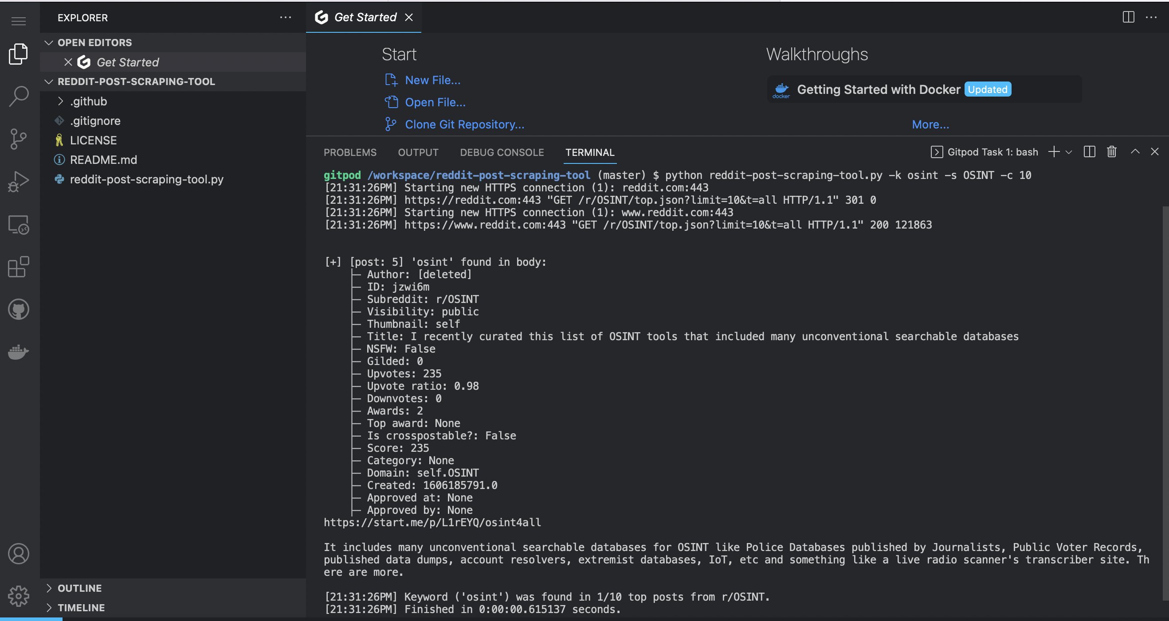Viewport: 1169px width, 621px height.
Task: Open the .gitignore file
Action: click(173, 120)
